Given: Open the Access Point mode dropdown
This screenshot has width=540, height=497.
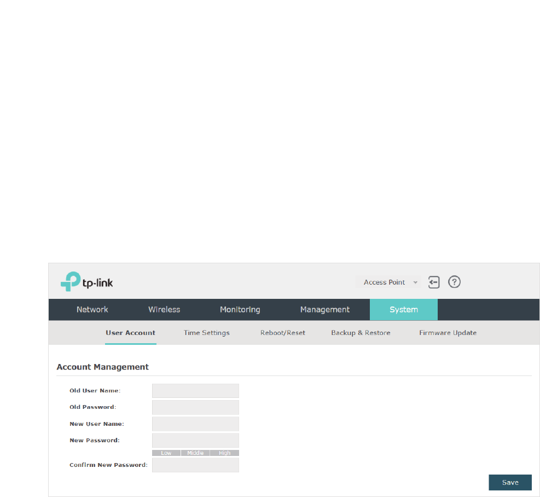Looking at the screenshot, I should point(388,282).
